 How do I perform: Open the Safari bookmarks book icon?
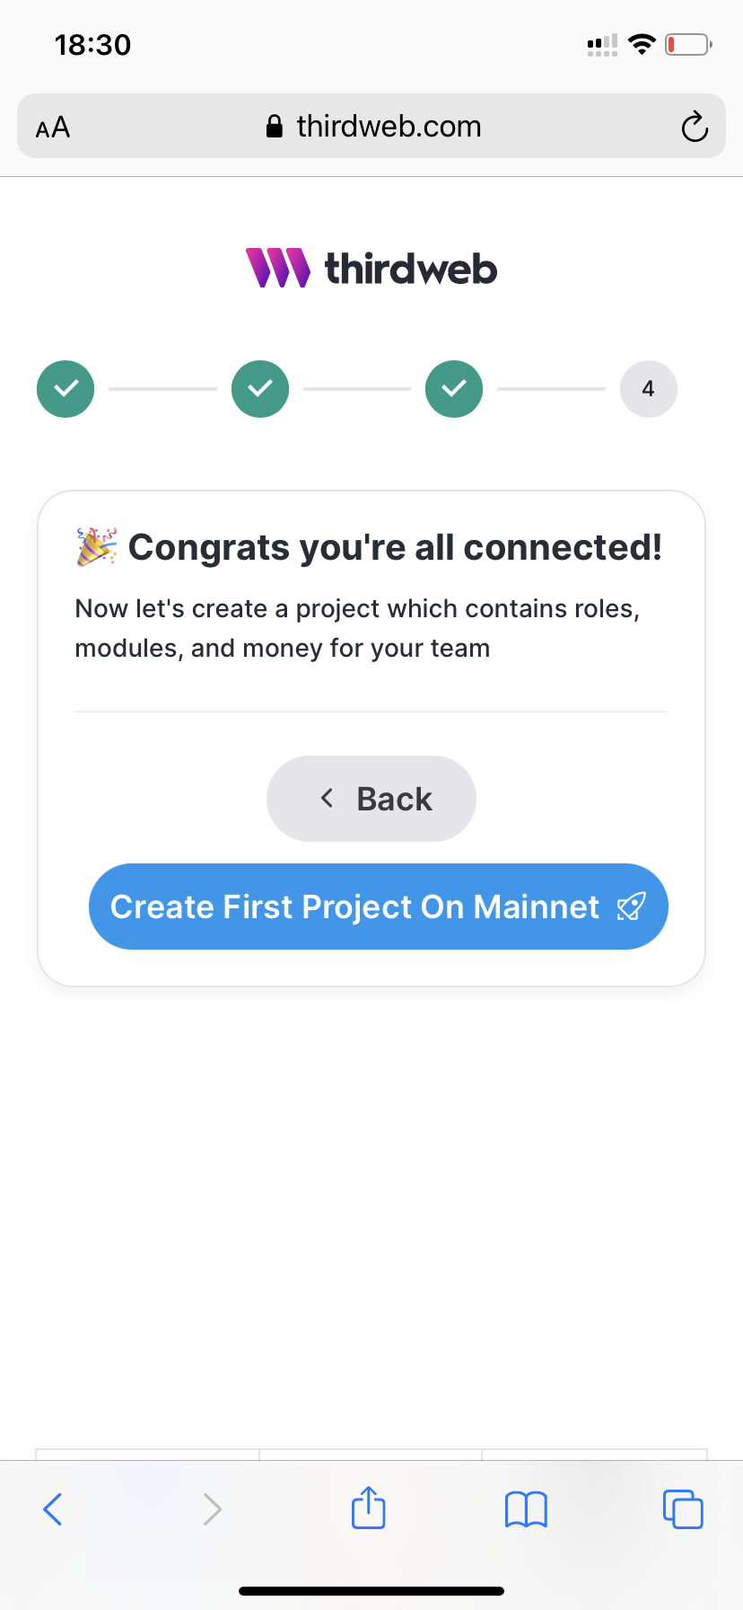coord(526,1509)
